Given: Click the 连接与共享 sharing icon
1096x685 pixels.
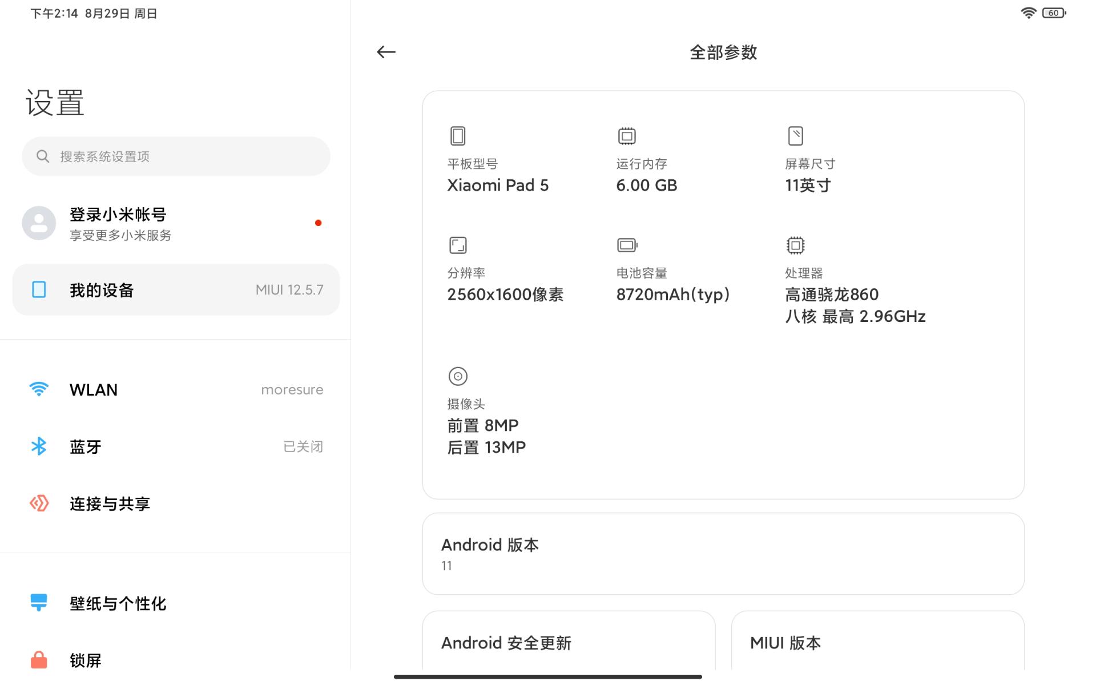Looking at the screenshot, I should 39,503.
